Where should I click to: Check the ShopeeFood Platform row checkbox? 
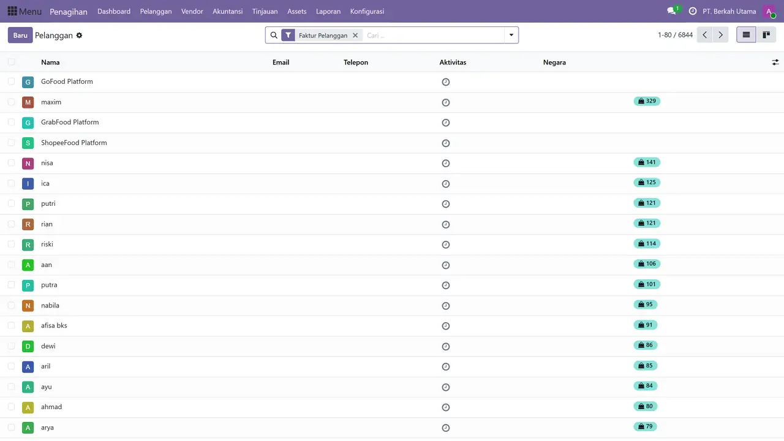click(x=11, y=142)
